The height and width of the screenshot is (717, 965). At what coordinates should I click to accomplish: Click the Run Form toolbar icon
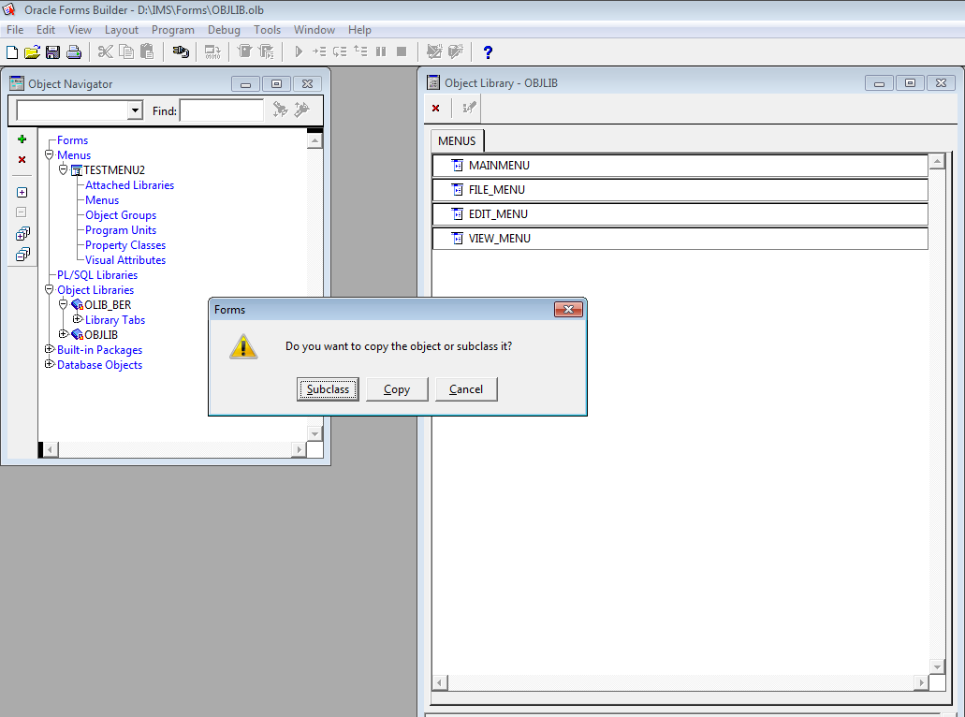click(245, 51)
